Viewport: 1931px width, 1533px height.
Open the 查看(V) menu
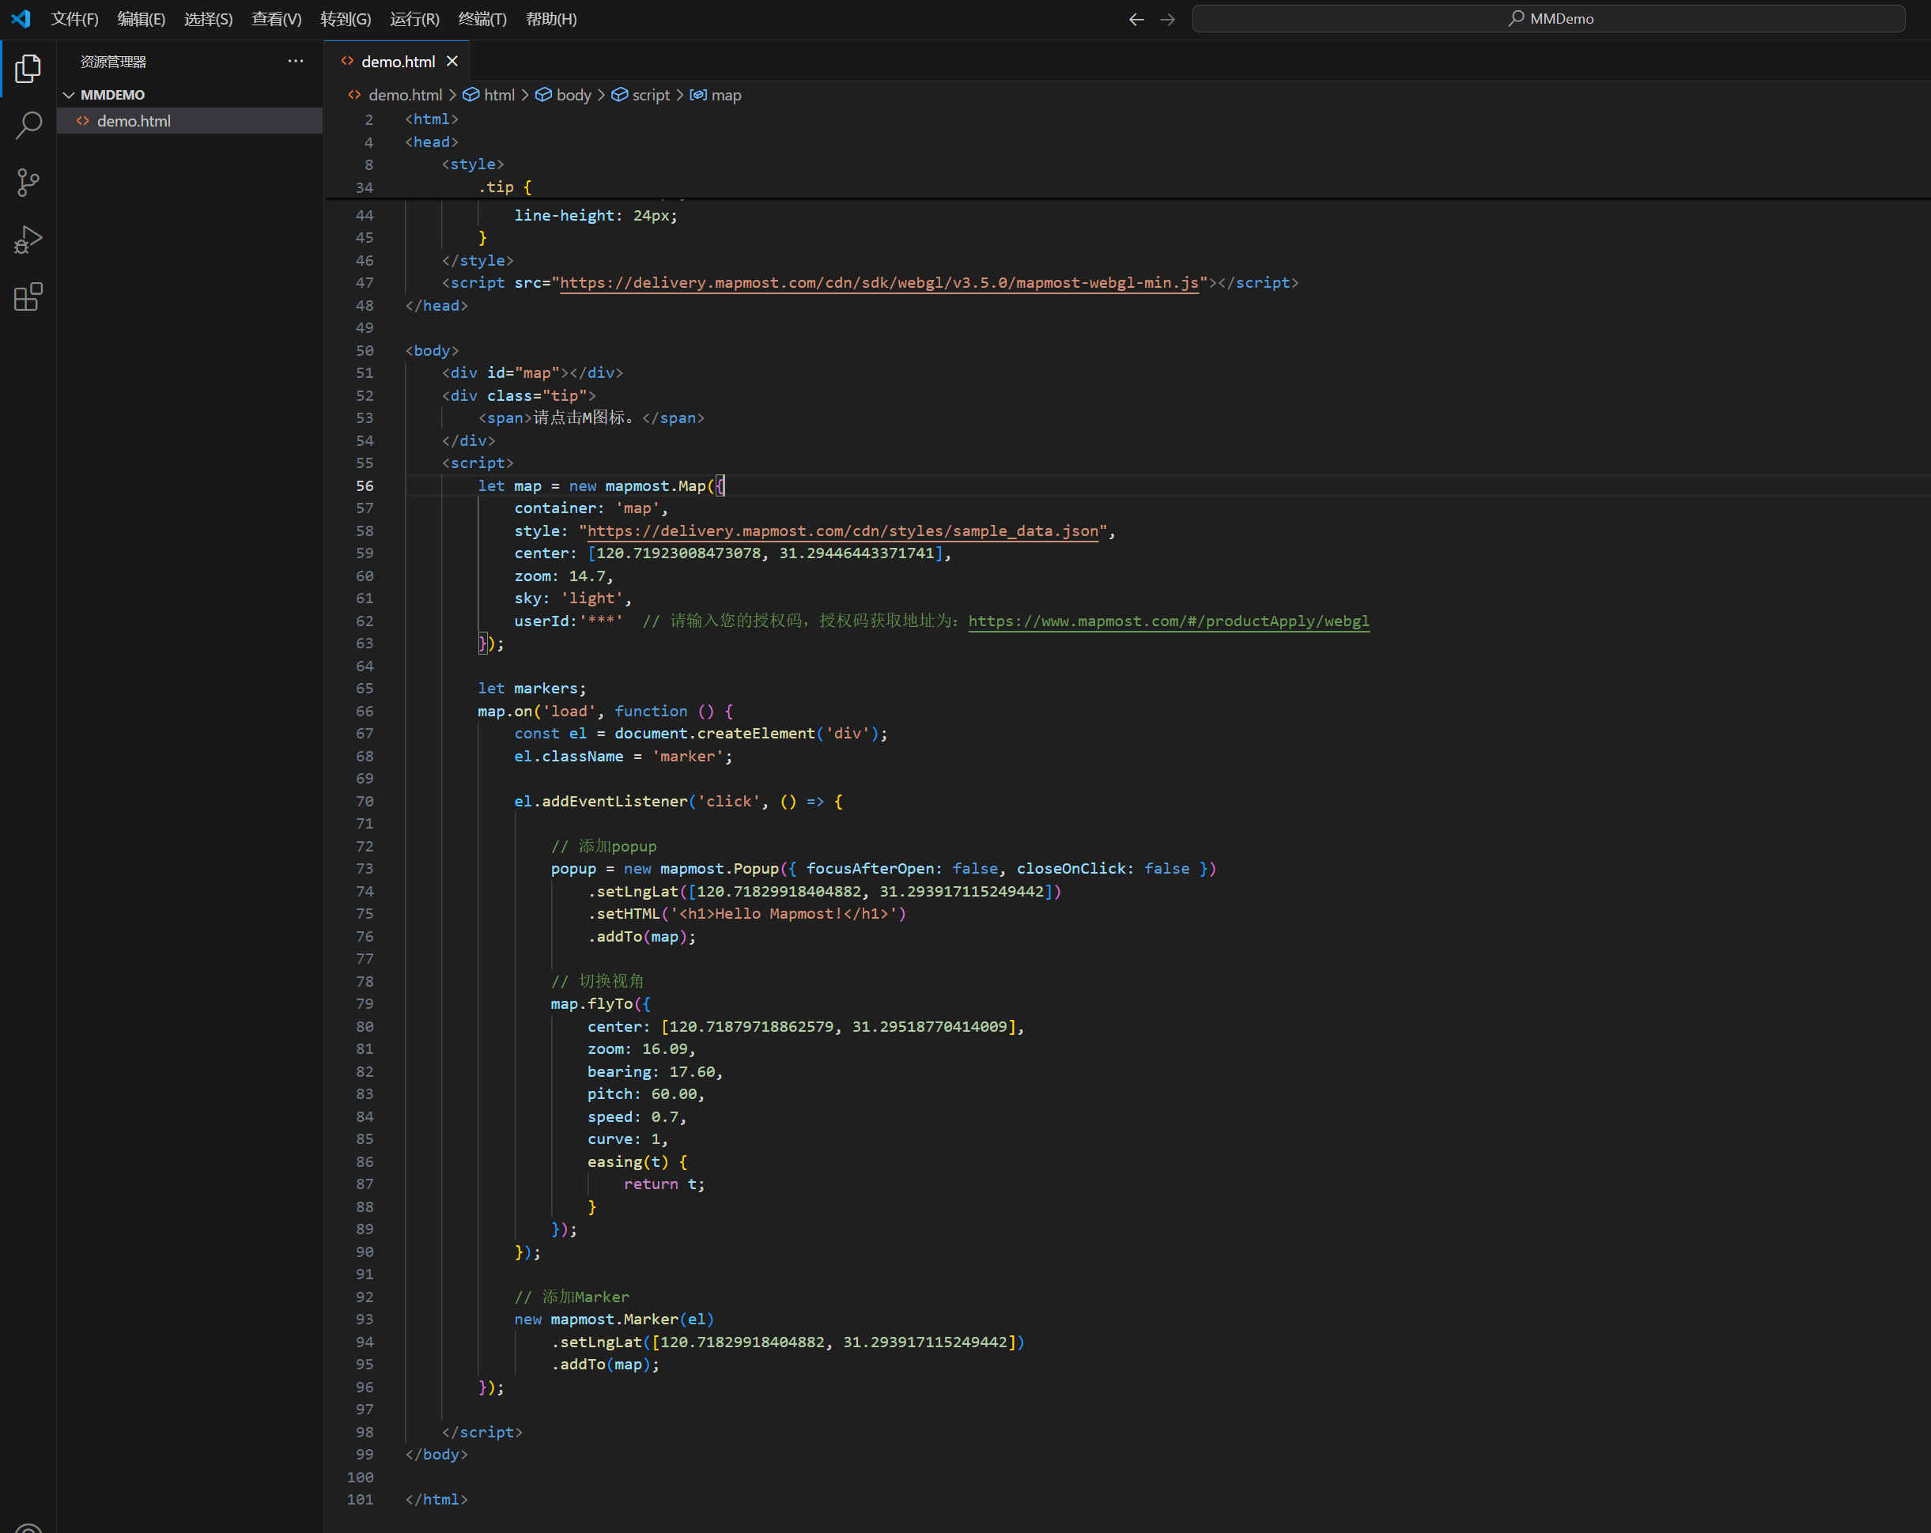[x=276, y=19]
